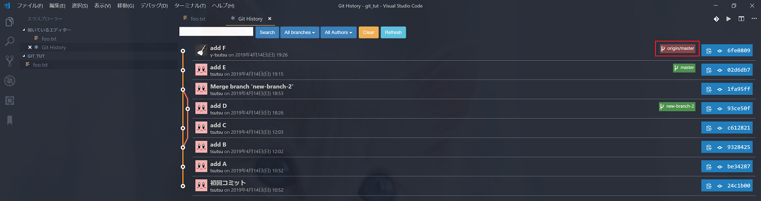
Task: Click the pink avatar on the add E commit
Action: 201,70
